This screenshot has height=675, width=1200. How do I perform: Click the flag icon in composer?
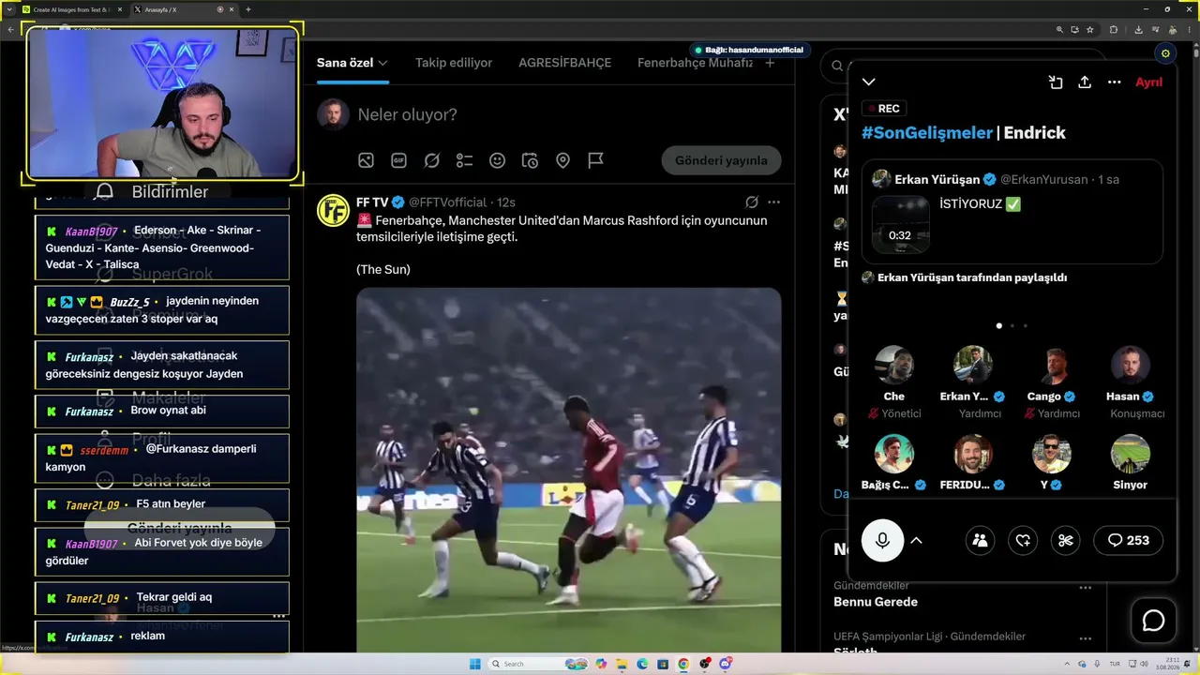[x=595, y=160]
